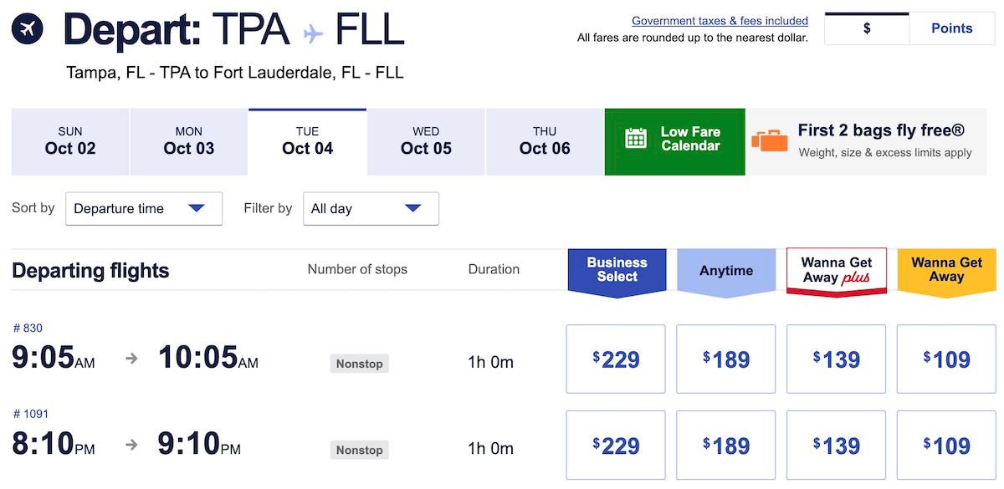Click the Nonstop badge for flight 830
Image resolution: width=1004 pixels, height=489 pixels.
(359, 364)
